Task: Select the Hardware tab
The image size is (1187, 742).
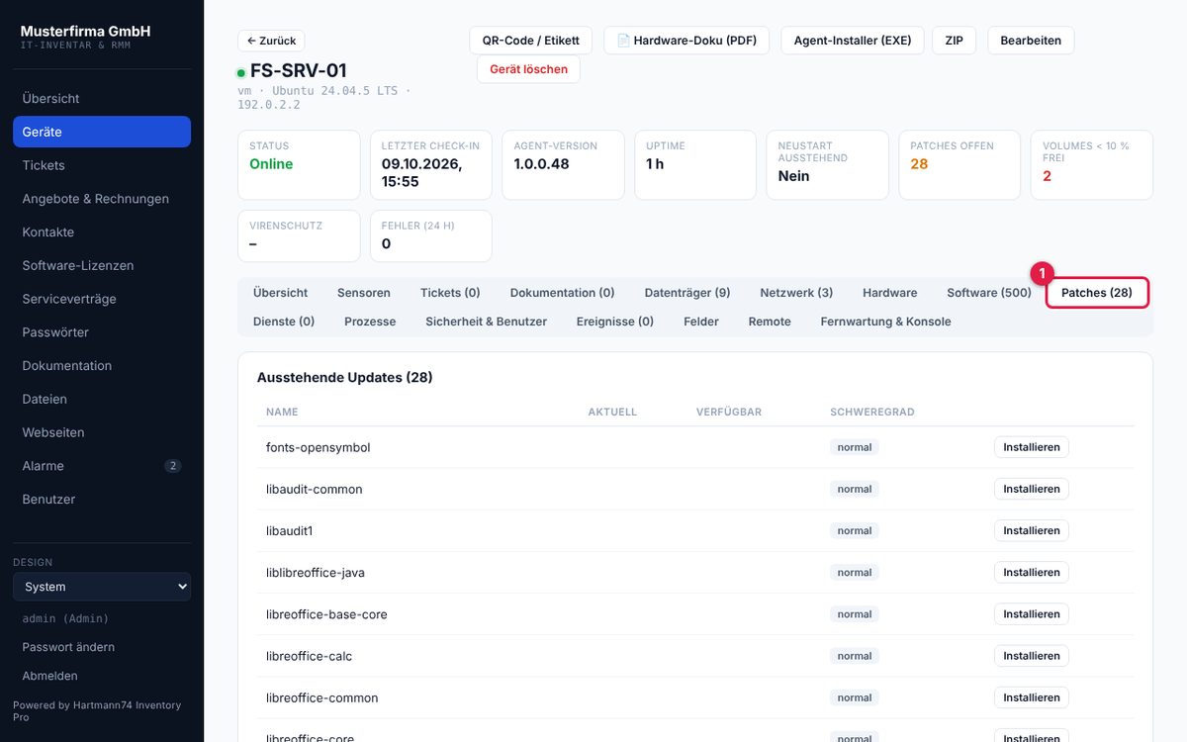Action: pos(890,293)
